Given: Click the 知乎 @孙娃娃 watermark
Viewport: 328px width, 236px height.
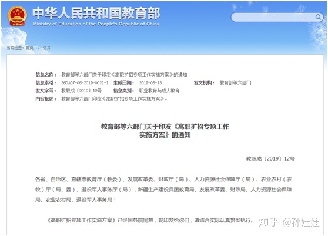Looking at the screenshot, I should 289,222.
